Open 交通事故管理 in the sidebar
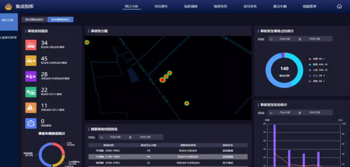Screen dimensions: 350x167 click(8, 37)
